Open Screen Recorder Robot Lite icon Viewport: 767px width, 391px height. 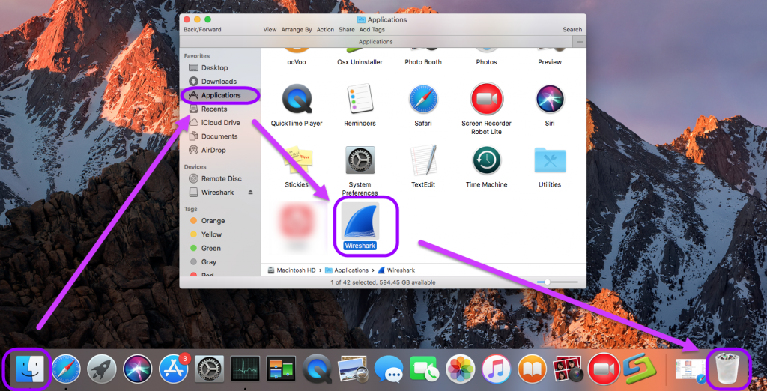click(486, 99)
